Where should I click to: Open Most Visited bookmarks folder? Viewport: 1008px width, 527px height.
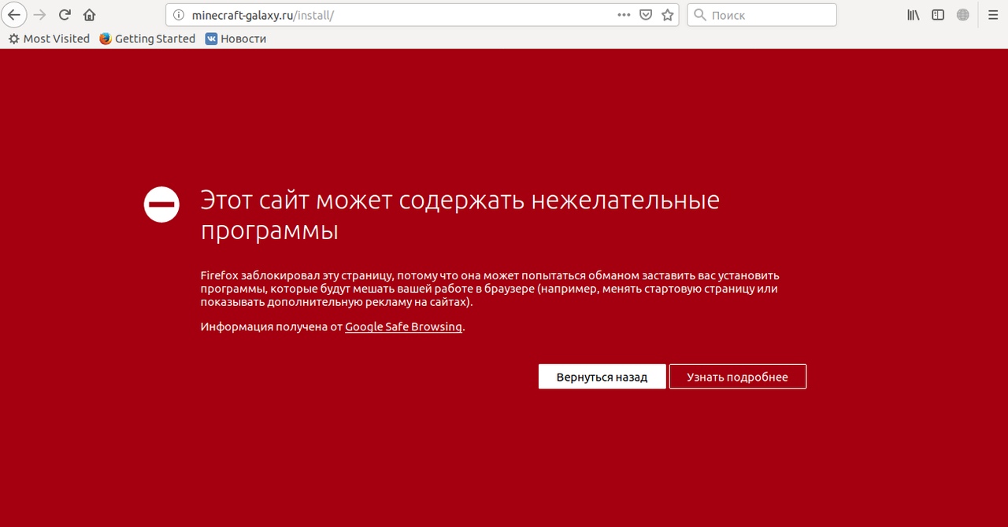pos(49,39)
